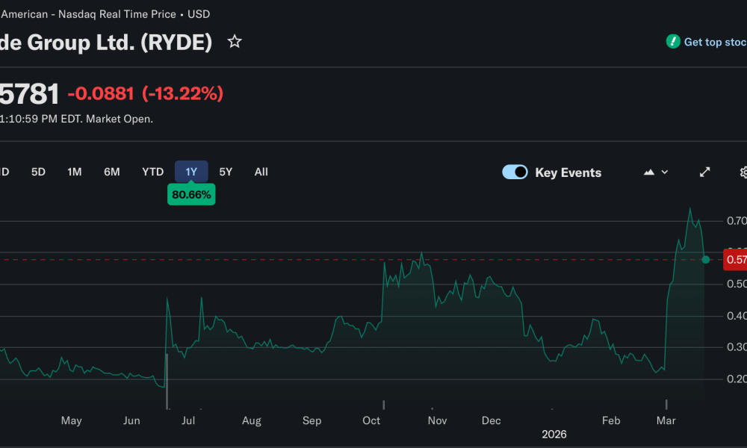747x448 pixels.
Task: Click the red 0.57 price label
Action: [735, 260]
